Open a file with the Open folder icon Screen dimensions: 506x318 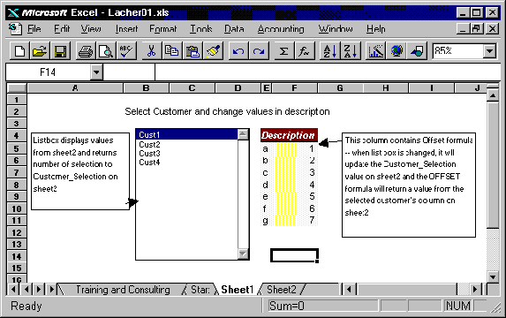pyautogui.click(x=40, y=51)
